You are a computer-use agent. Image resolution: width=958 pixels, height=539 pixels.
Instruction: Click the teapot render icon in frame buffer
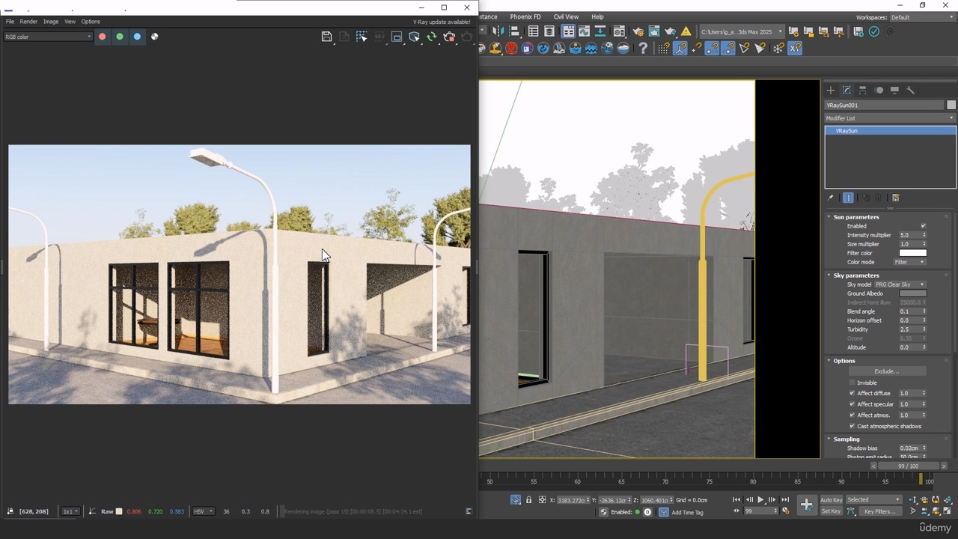(449, 37)
